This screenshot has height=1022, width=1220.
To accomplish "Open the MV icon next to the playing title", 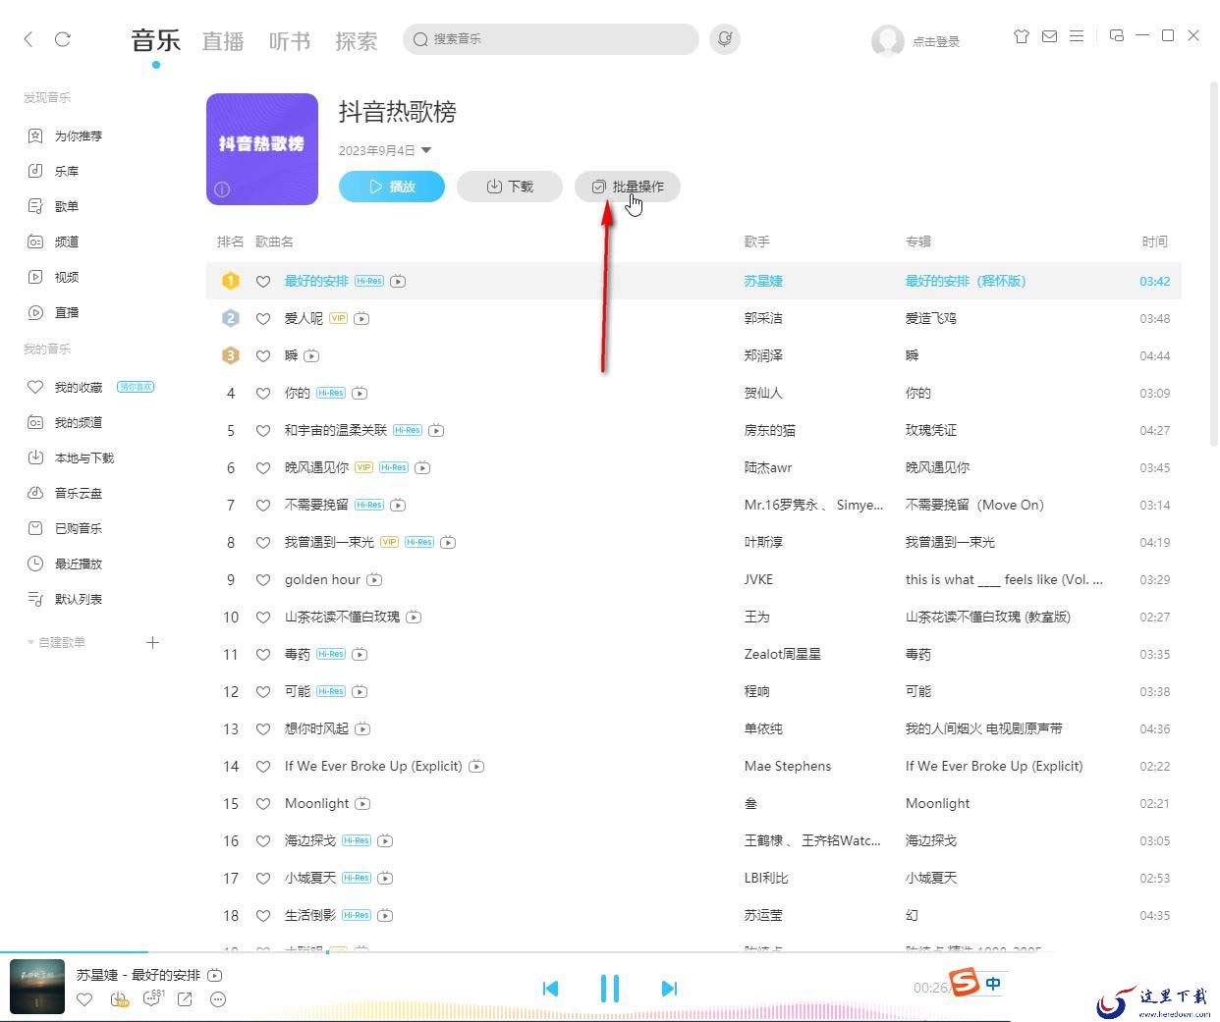I will (x=215, y=975).
